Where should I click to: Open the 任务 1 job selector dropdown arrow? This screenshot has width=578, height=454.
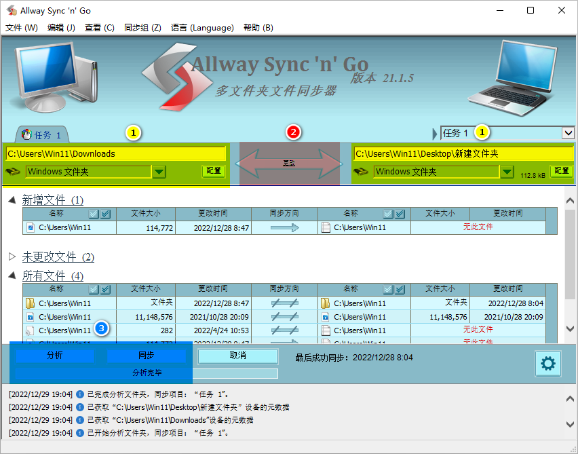point(568,133)
